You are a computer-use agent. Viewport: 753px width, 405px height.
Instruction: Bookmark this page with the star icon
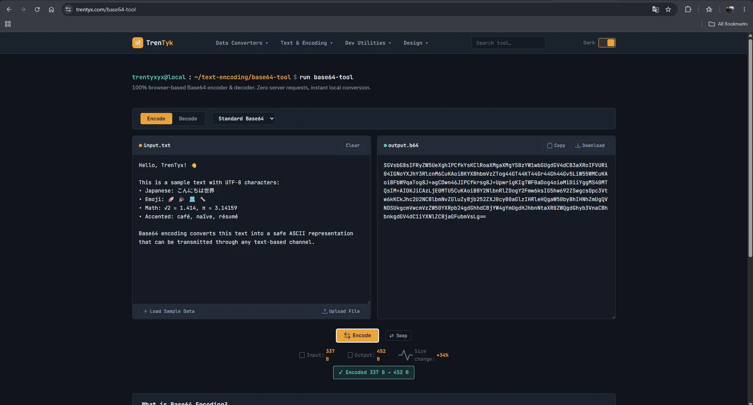[668, 9]
